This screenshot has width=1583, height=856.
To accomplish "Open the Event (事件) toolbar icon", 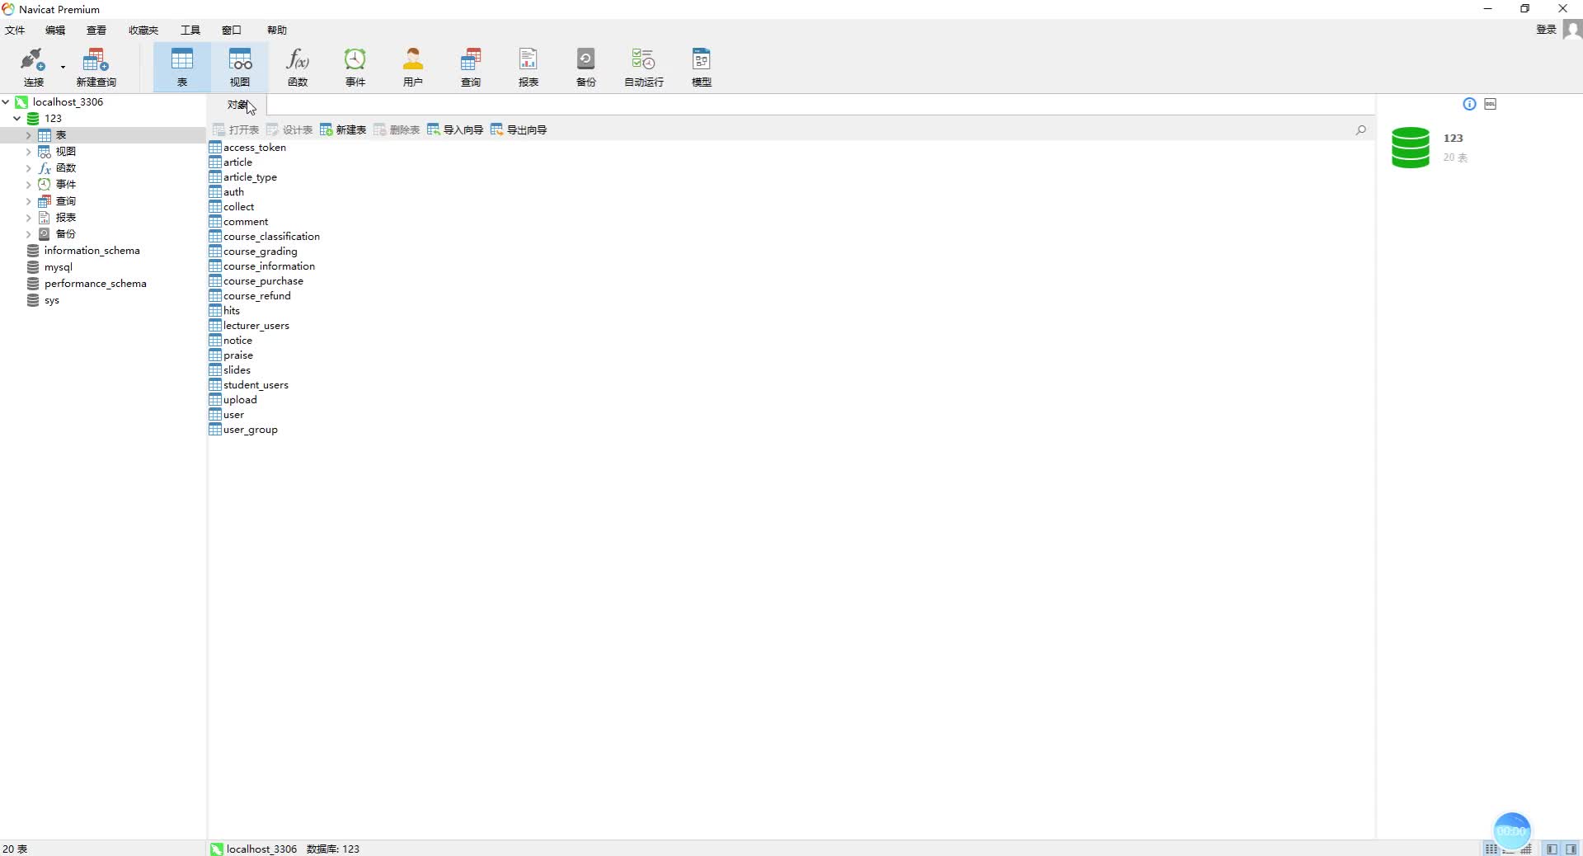I will [355, 67].
